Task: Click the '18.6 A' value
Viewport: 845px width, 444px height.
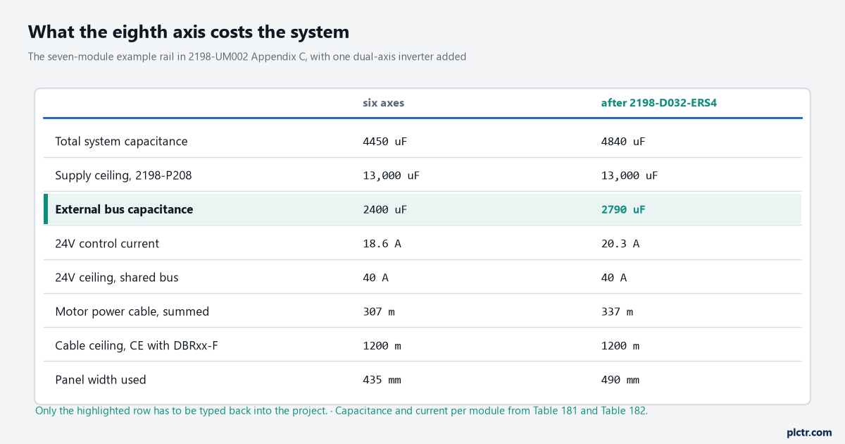Action: click(x=382, y=243)
